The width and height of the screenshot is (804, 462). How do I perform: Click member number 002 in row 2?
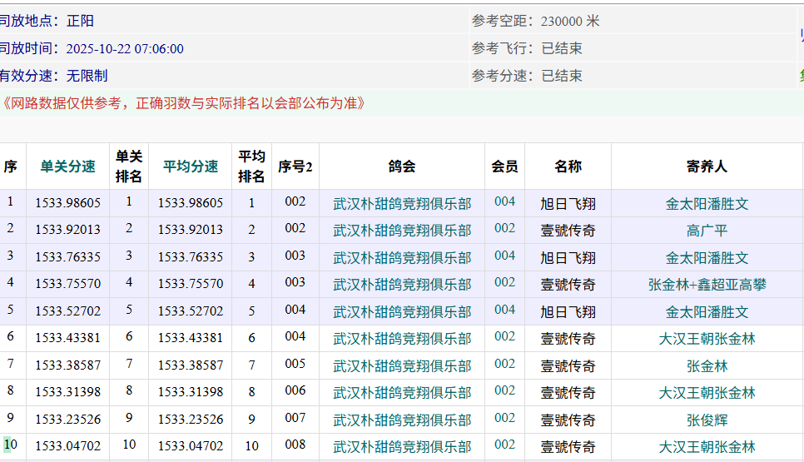coord(504,229)
